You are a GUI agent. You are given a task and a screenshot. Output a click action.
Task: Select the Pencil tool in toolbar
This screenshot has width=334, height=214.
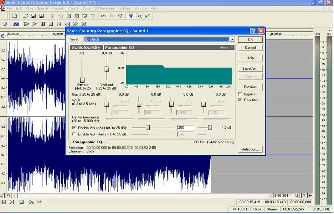(147, 16)
